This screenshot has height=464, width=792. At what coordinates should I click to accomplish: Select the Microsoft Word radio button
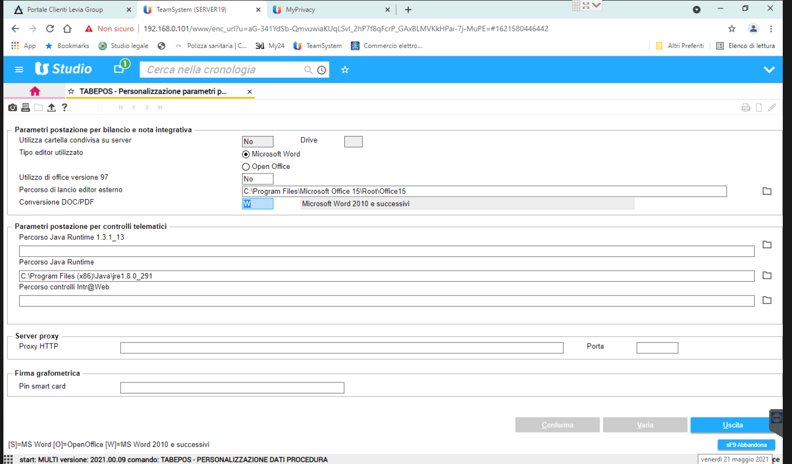coord(246,154)
